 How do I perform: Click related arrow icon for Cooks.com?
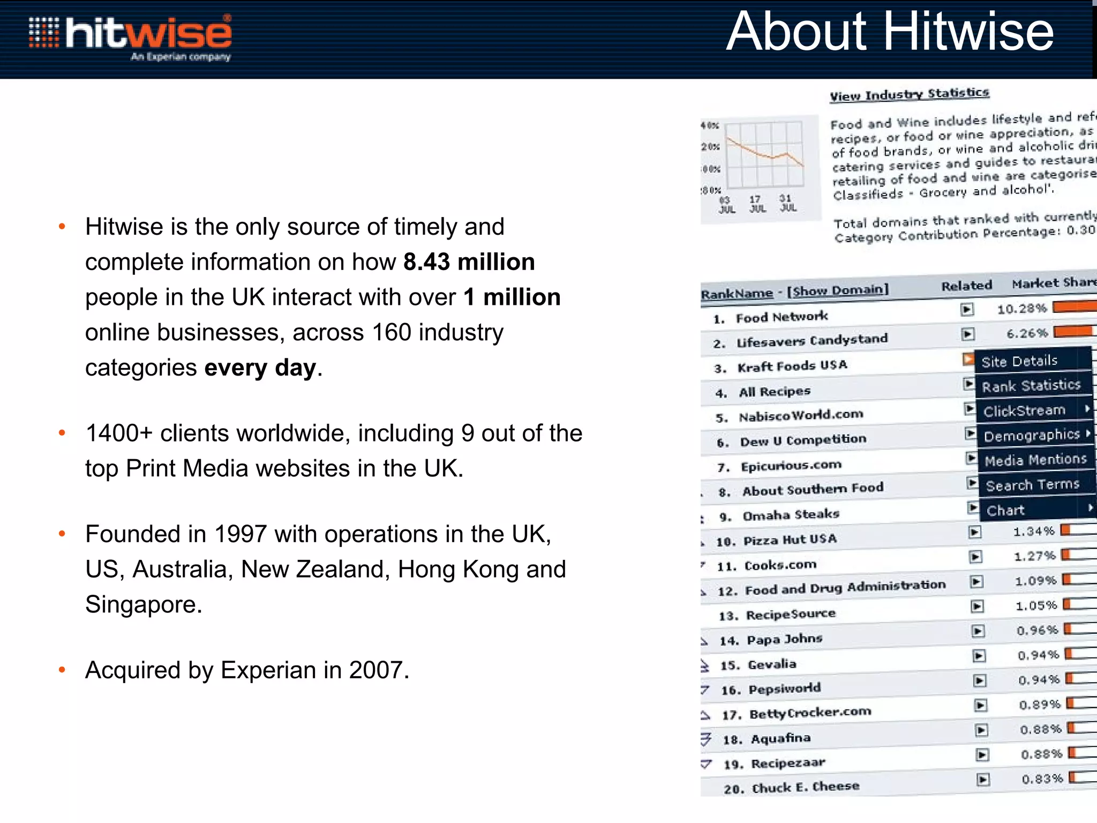976,557
